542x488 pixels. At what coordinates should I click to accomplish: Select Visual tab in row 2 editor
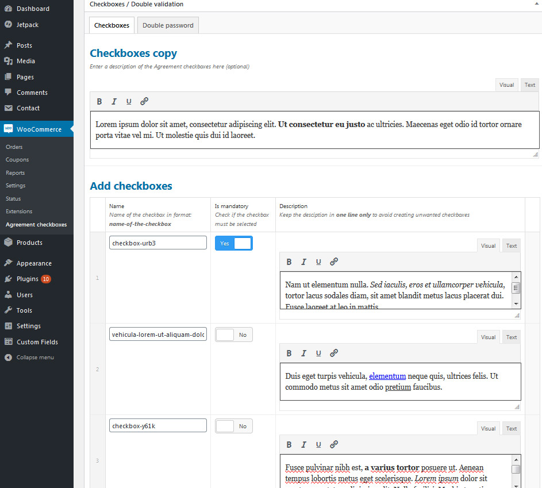pyautogui.click(x=488, y=337)
